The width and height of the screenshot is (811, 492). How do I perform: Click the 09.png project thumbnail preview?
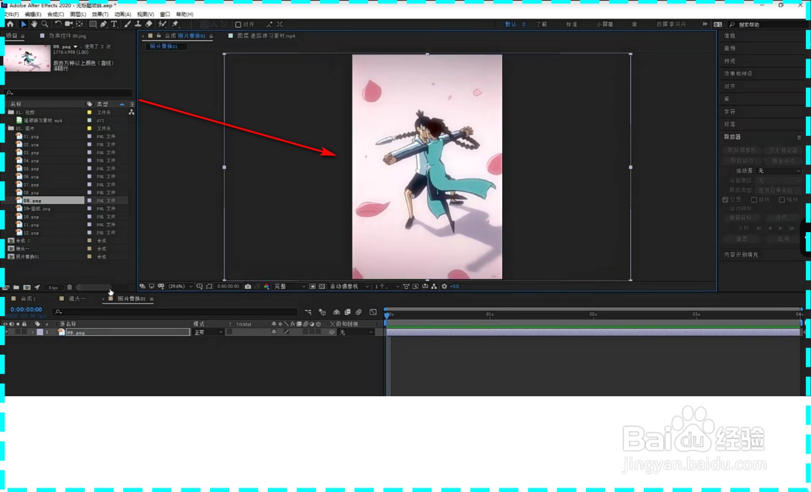28,58
